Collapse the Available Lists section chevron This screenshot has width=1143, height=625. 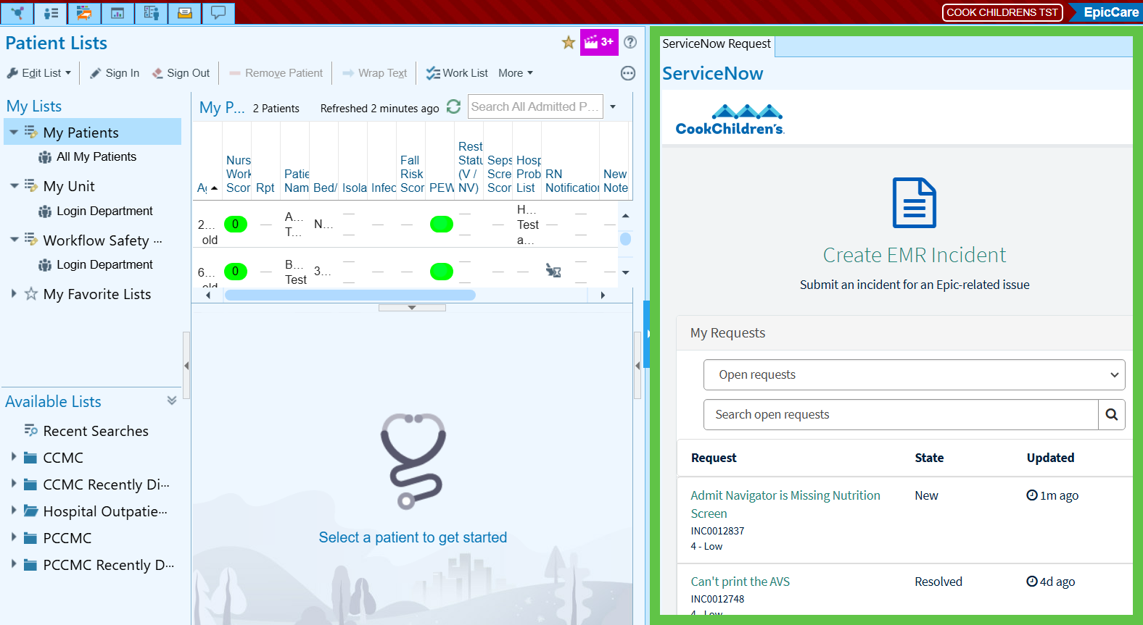[172, 400]
